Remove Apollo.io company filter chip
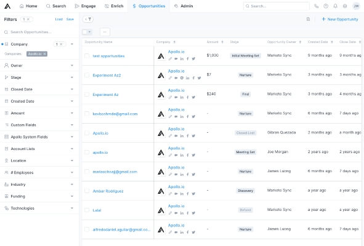This screenshot has width=364, height=246. point(44,54)
